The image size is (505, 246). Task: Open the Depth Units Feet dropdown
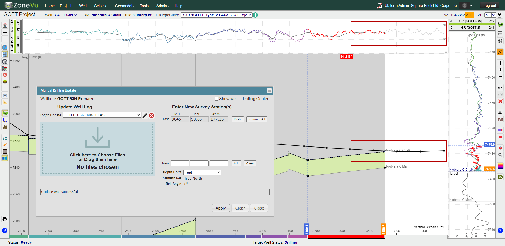(x=202, y=172)
